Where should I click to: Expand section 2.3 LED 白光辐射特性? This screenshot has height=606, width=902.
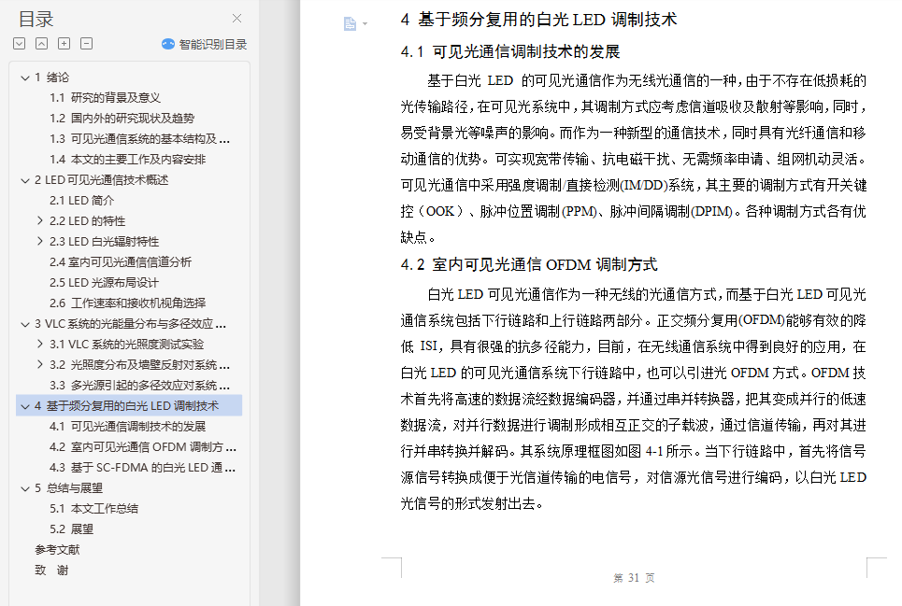click(x=39, y=241)
